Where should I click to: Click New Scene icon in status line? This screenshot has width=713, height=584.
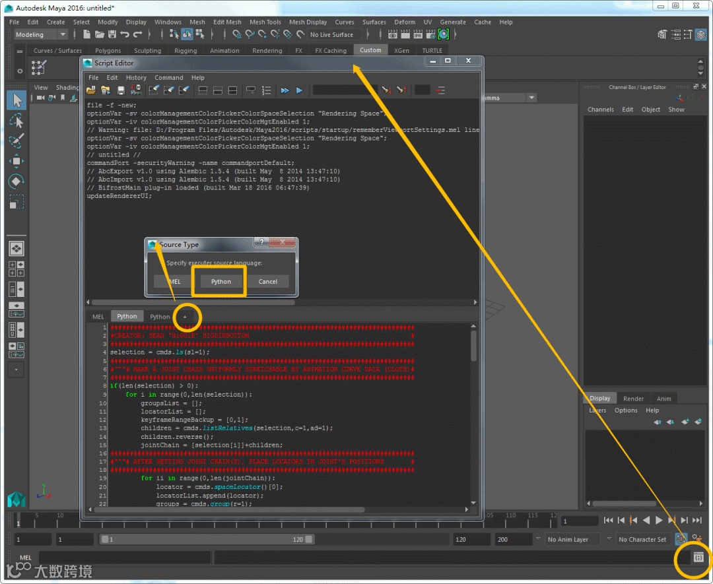[x=86, y=34]
